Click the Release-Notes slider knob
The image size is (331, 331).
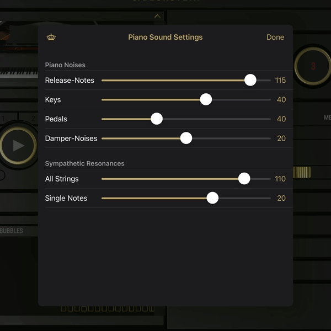[250, 80]
